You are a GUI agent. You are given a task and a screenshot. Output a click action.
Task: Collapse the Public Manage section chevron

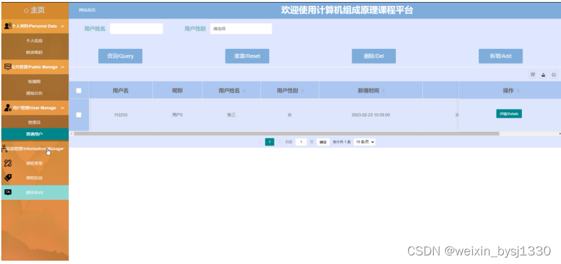(62, 67)
